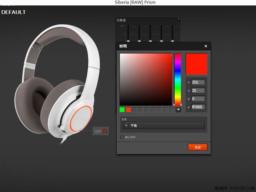Screen dimensions: 256x192
Task: Click the rainbow hue slider bar
Action: click(x=178, y=79)
